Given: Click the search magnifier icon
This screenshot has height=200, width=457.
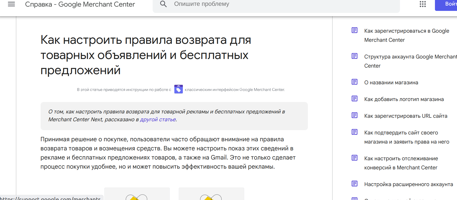Looking at the screenshot, I should 164,4.
